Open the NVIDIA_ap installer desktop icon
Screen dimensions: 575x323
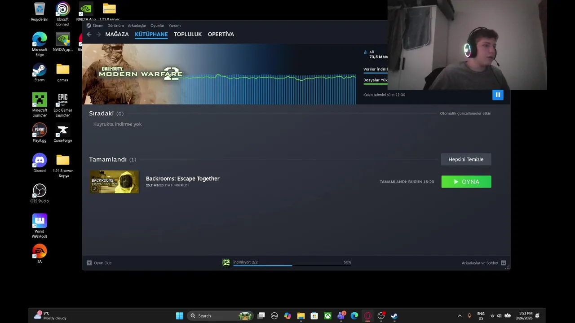click(x=63, y=42)
